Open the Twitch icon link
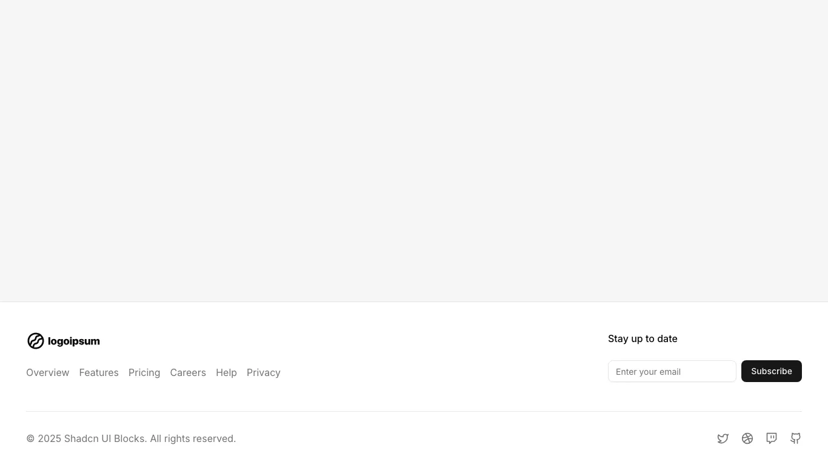Viewport: 828px width, 465px height. 772,438
